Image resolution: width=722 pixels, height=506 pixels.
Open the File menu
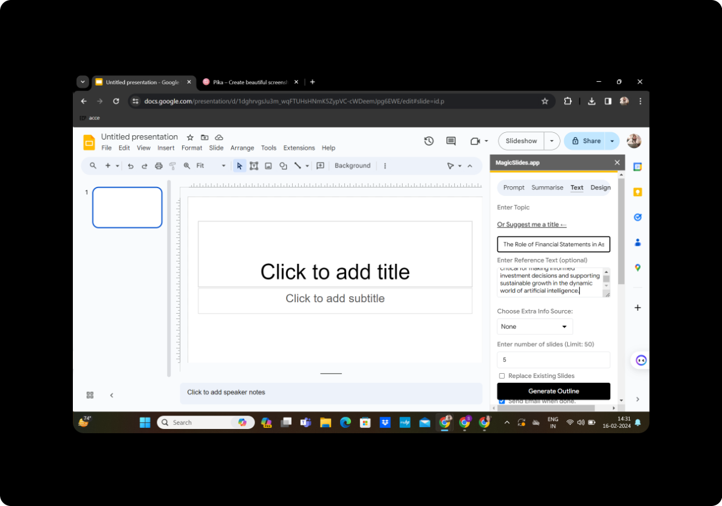pyautogui.click(x=106, y=147)
